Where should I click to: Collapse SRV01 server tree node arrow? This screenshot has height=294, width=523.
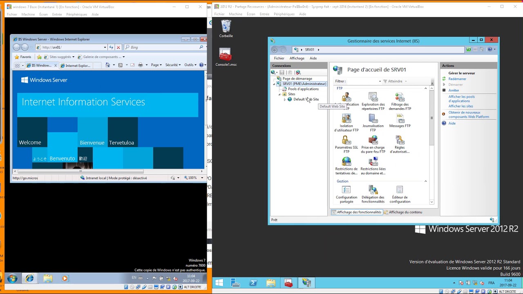click(x=274, y=84)
